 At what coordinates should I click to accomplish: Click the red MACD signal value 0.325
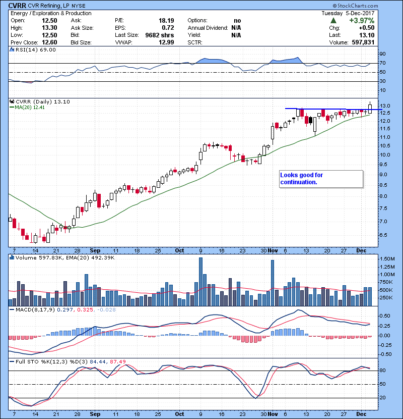[85, 310]
